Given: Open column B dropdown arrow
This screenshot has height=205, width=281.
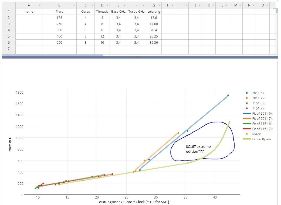Looking at the screenshot, I should pyautogui.click(x=74, y=5).
